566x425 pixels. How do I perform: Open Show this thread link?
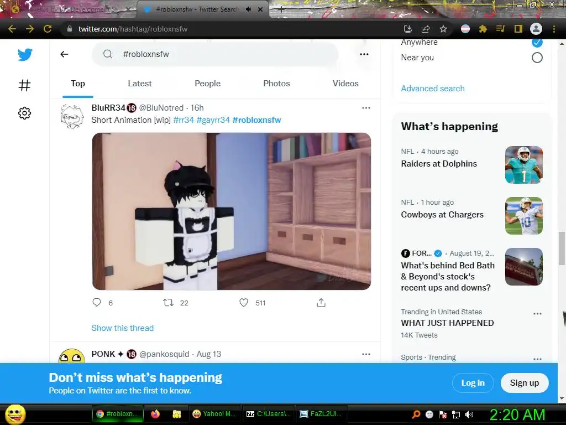(x=122, y=328)
